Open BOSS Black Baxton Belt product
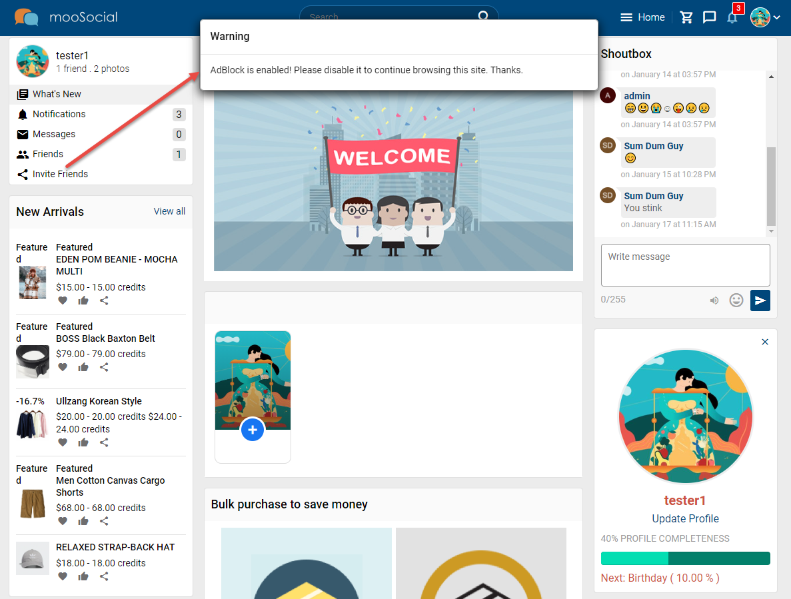This screenshot has height=599, width=791. click(x=105, y=339)
